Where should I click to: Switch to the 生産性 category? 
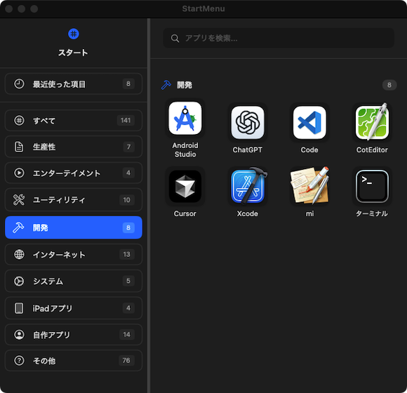[x=74, y=147]
